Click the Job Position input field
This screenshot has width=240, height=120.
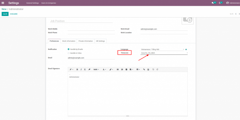point(82,21)
